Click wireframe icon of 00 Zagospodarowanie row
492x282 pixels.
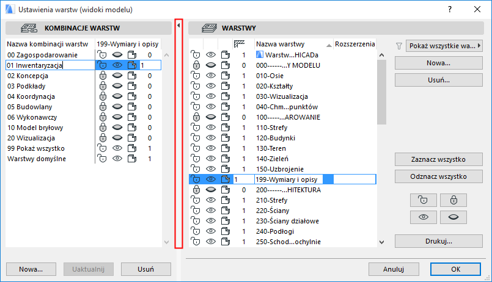click(x=132, y=55)
